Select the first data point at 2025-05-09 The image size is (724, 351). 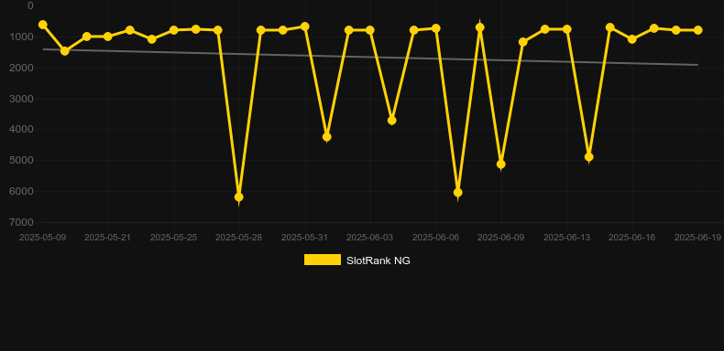43,25
